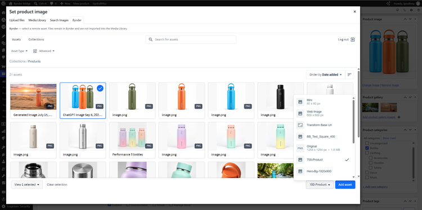The width and height of the screenshot is (422, 210).
Task: Click Clear selection
Action: click(57, 185)
